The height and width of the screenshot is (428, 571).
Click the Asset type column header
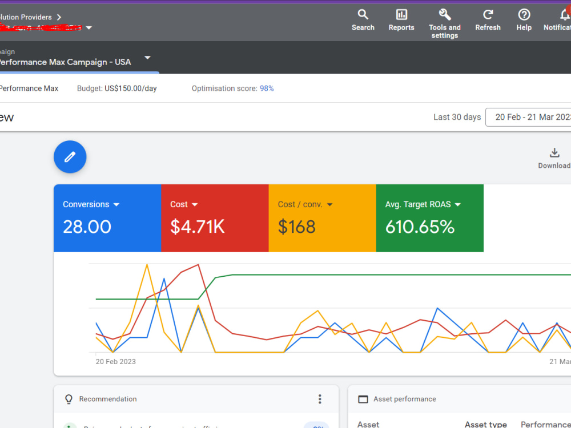[x=485, y=425]
